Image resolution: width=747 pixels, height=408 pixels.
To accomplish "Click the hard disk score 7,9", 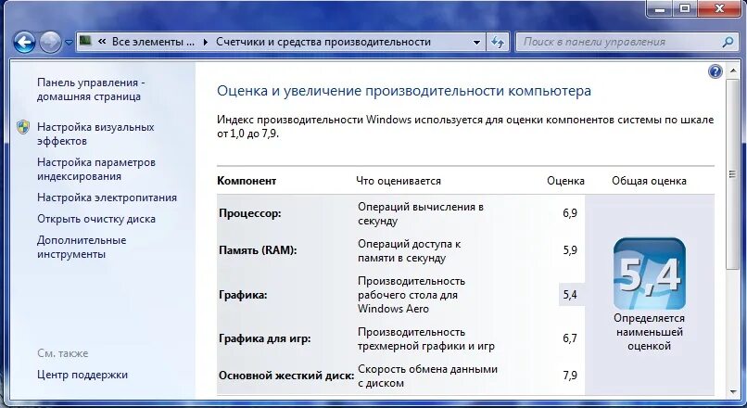I will tap(570, 376).
